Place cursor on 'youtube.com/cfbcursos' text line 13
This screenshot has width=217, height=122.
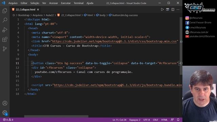53,72
